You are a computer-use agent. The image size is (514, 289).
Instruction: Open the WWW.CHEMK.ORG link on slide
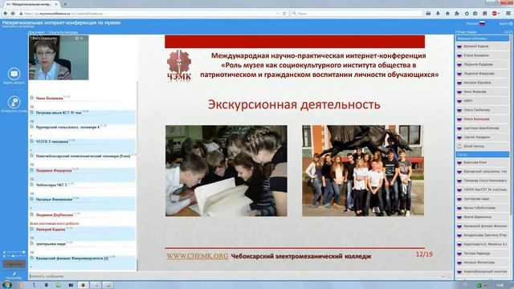198,256
